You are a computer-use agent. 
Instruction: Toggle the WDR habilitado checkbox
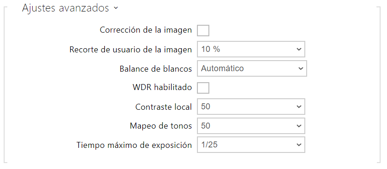tap(203, 88)
